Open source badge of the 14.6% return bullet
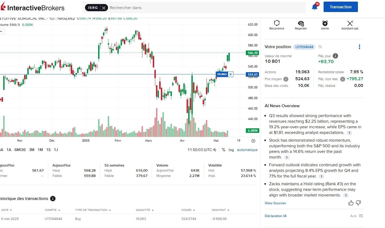 click(x=287, y=157)
